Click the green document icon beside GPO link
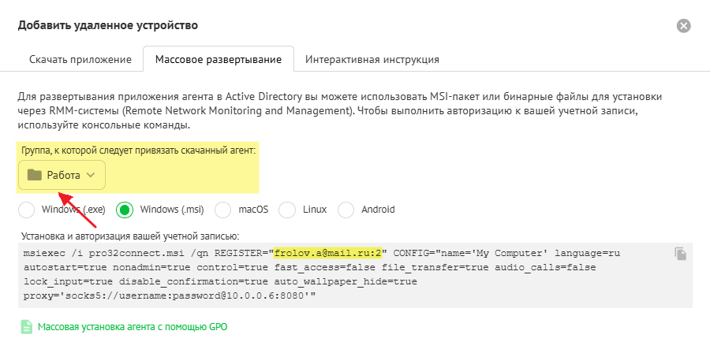 tap(27, 326)
